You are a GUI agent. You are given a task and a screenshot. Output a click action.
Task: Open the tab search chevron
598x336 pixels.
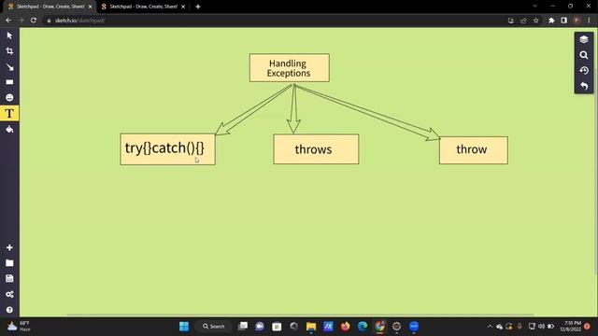[534, 7]
